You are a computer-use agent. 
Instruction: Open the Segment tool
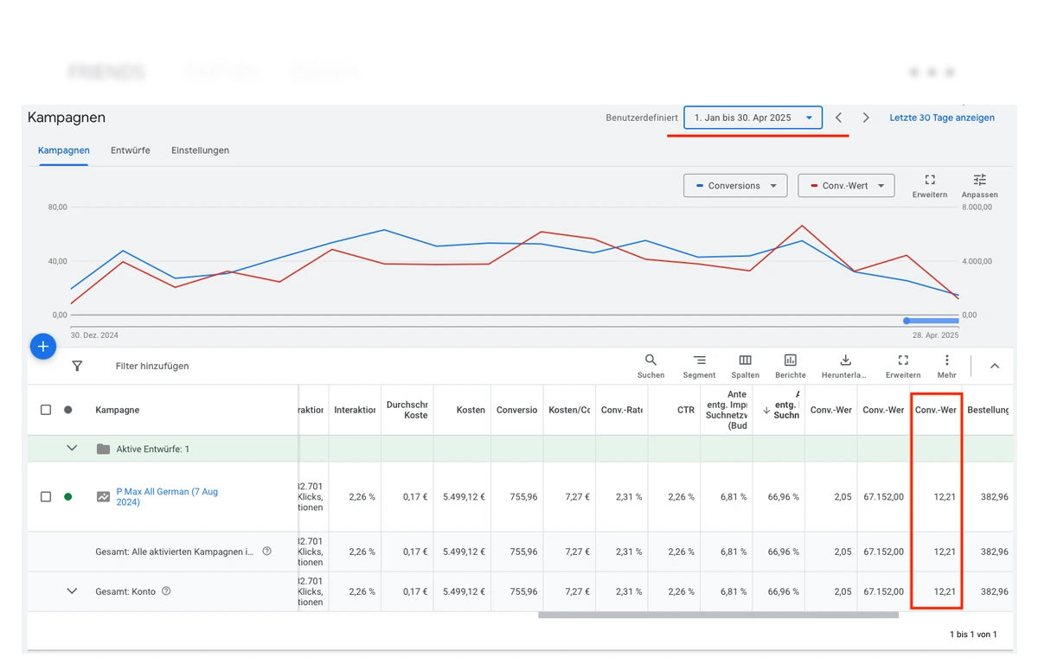click(699, 367)
